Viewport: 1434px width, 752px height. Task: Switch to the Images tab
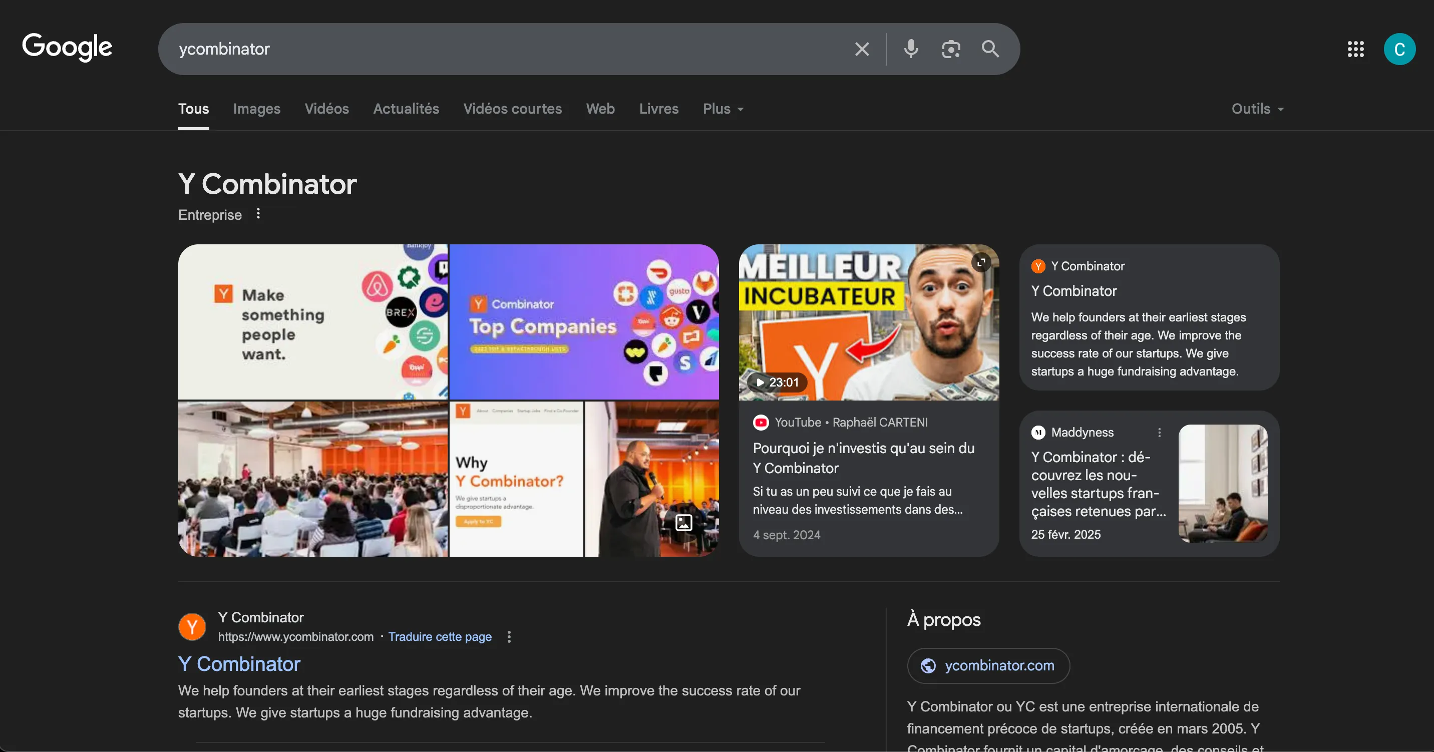click(x=257, y=109)
